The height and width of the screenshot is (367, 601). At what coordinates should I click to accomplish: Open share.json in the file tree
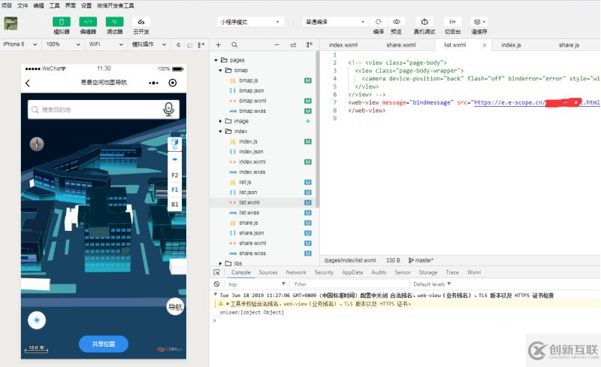[x=251, y=233]
